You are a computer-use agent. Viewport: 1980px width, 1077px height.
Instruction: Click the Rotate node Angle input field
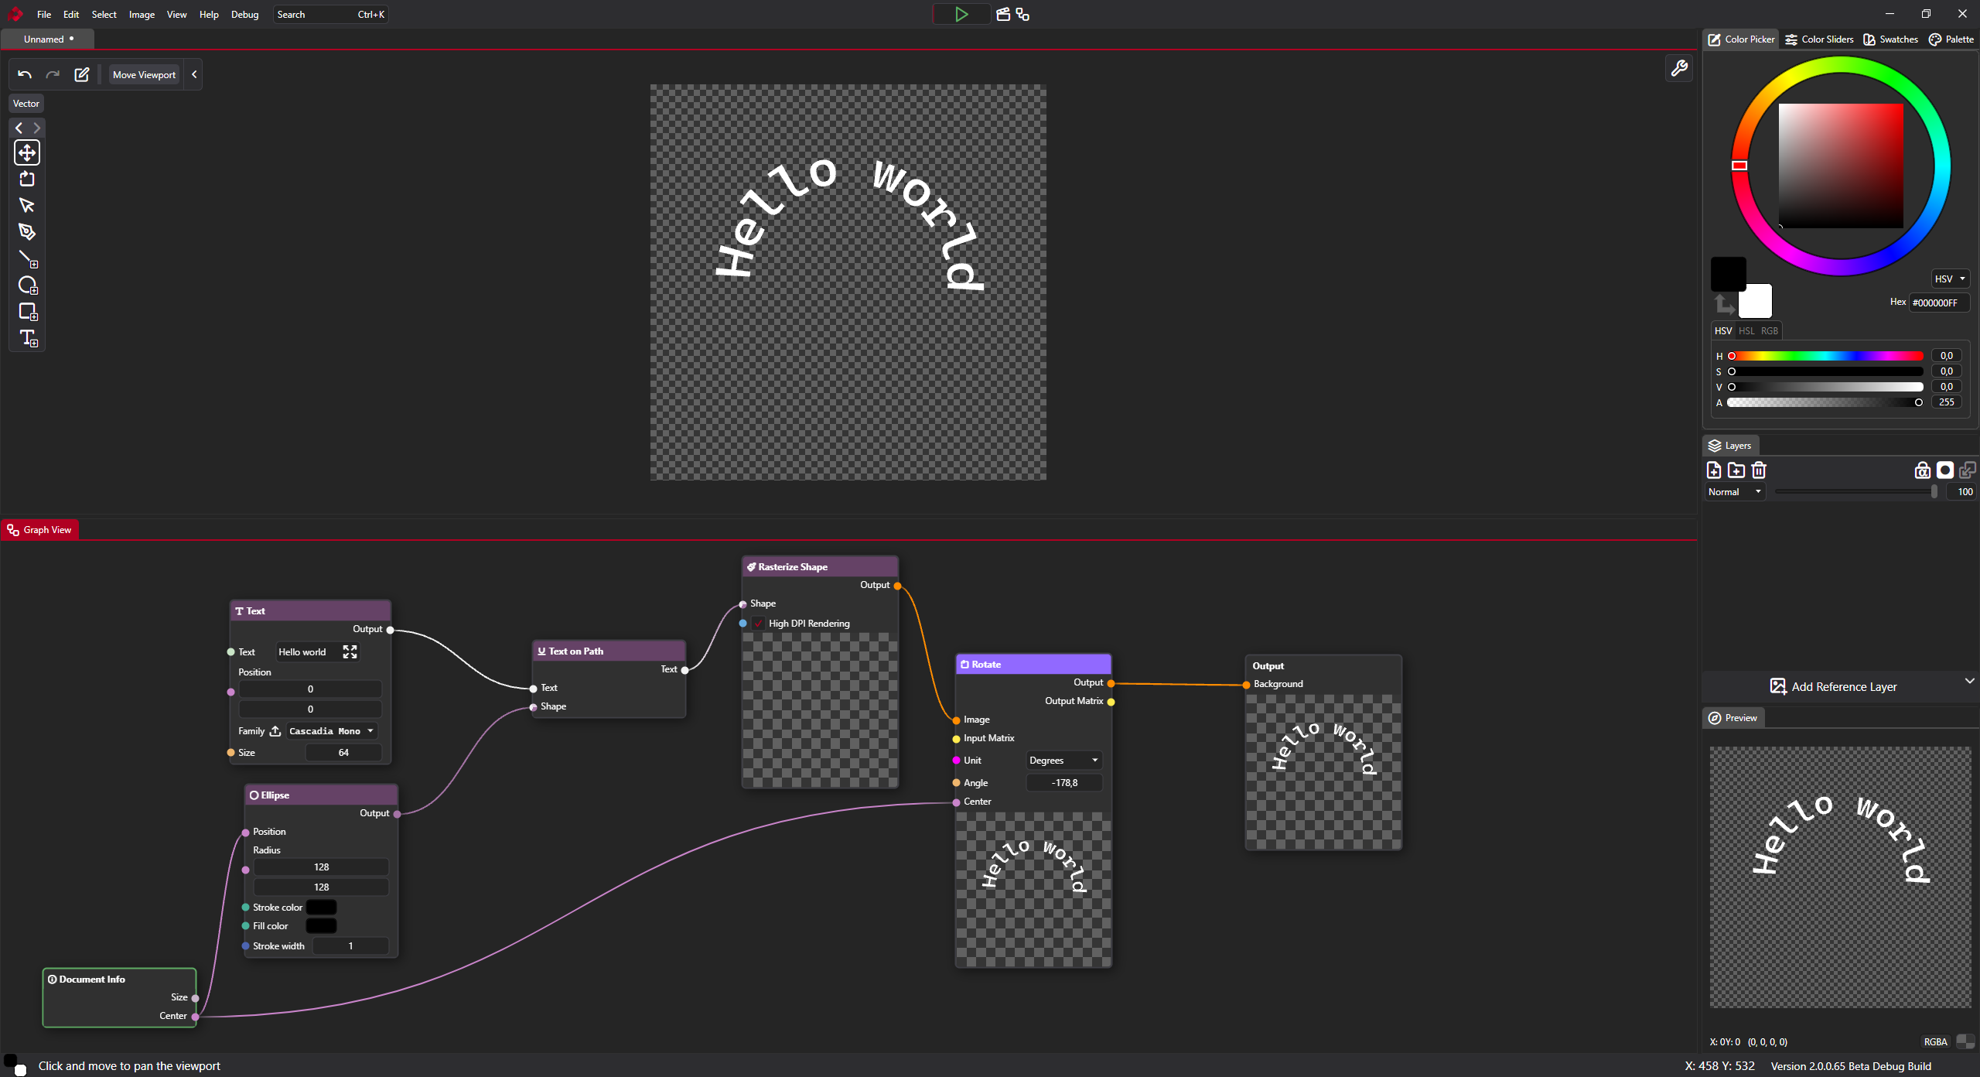[1063, 783]
